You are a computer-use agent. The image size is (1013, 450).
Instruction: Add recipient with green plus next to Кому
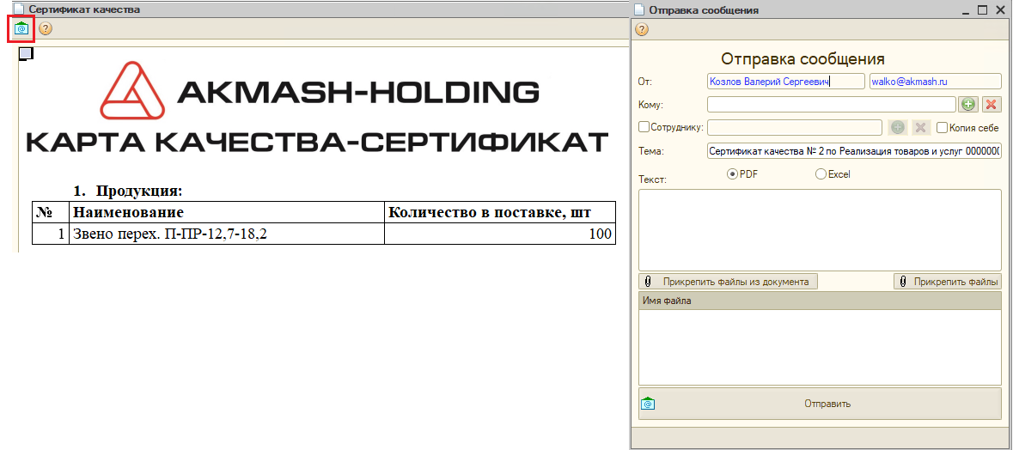pos(967,105)
